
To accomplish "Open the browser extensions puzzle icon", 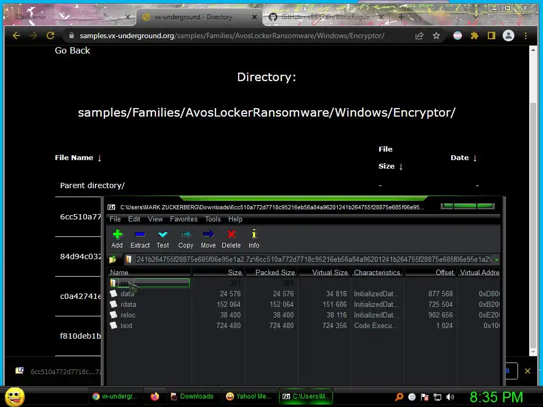I will point(475,36).
